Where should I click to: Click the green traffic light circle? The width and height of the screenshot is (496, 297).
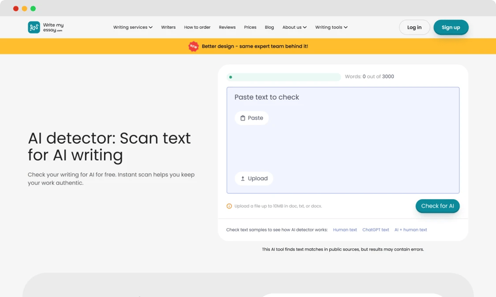[x=33, y=8]
